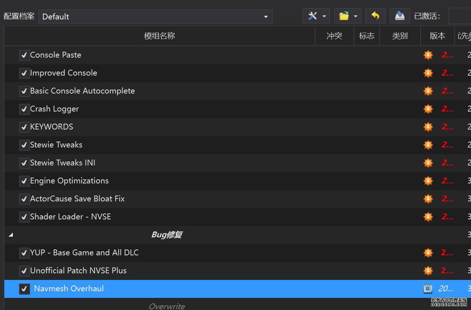The width and height of the screenshot is (471, 310).
Task: Sort by the 版本 column header
Action: click(x=437, y=36)
